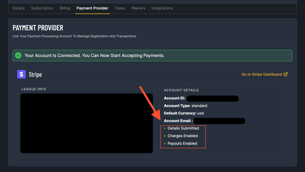This screenshot has height=172, width=305.
Task: Click the Default Currency: usd row
Action: [183, 113]
